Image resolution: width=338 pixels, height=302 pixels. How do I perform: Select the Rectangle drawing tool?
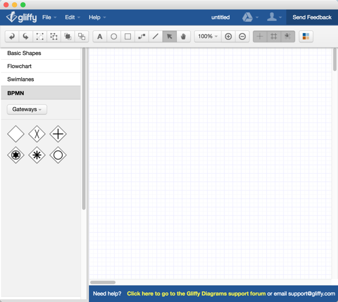128,37
